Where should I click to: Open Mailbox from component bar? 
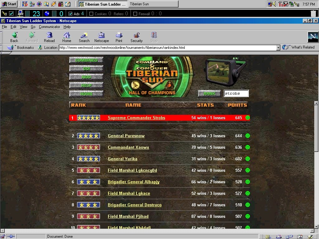point(279,237)
